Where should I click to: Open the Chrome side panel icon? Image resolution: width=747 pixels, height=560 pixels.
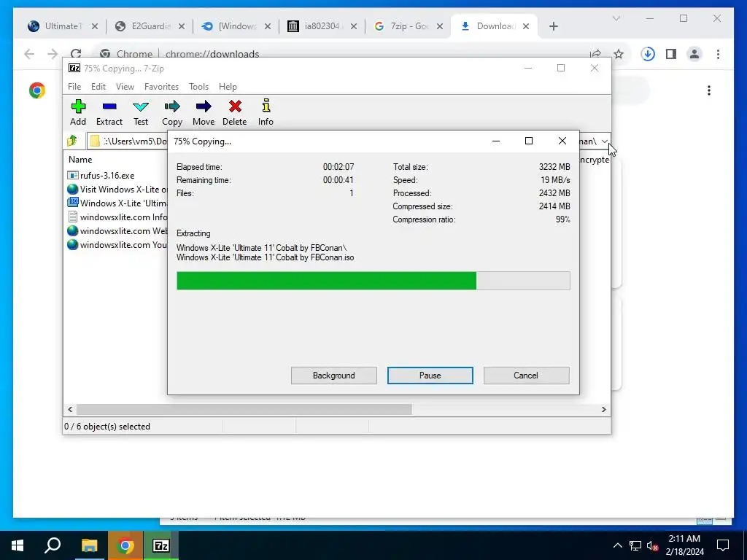coord(671,54)
